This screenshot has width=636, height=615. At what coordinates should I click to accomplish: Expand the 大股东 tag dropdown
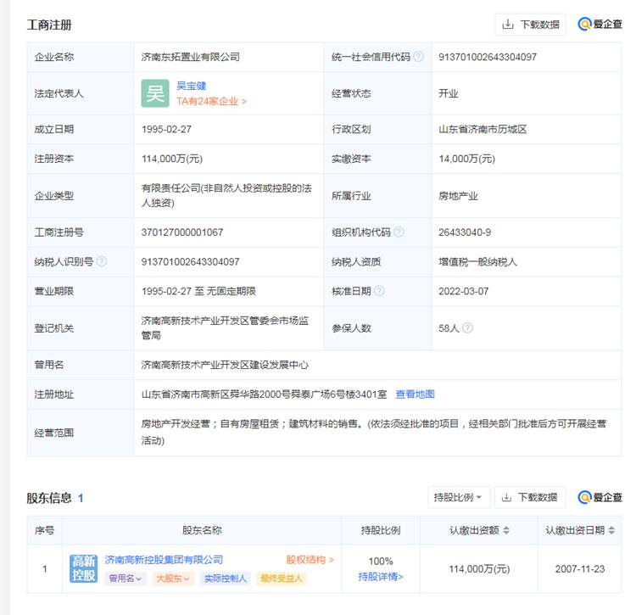click(173, 579)
